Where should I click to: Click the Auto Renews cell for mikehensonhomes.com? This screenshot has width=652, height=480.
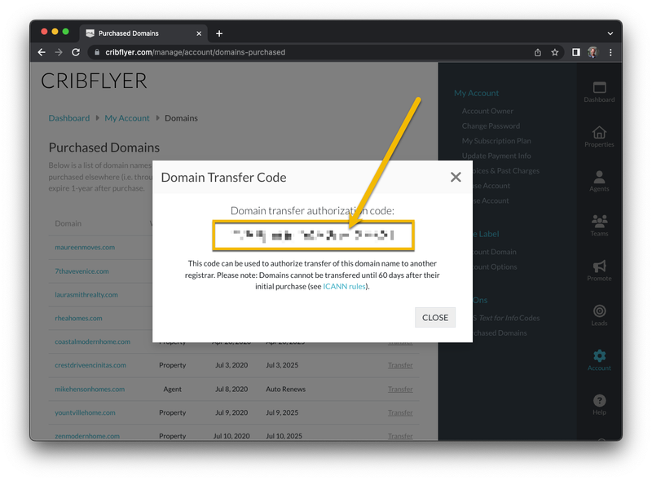286,389
